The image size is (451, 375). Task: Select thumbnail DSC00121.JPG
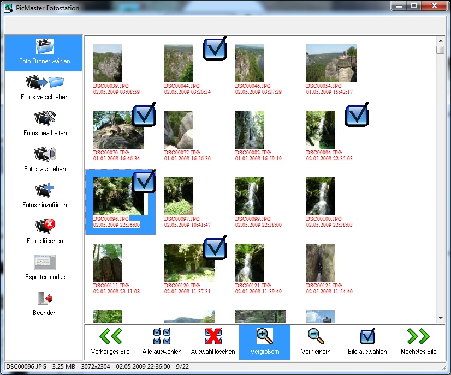250,262
